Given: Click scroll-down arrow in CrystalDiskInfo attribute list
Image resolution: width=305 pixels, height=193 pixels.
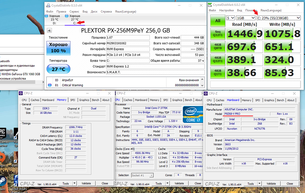Looking at the screenshot, I should click(x=202, y=85).
